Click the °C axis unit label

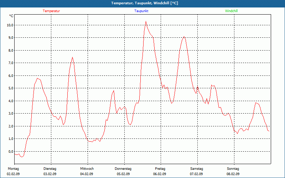11,16
